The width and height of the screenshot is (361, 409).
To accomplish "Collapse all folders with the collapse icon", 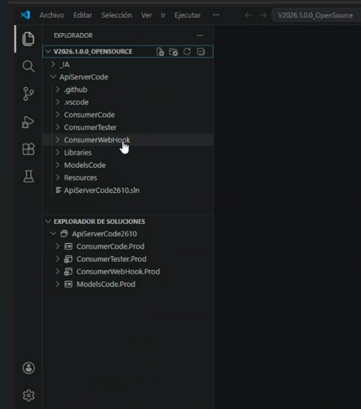I will click(x=201, y=52).
